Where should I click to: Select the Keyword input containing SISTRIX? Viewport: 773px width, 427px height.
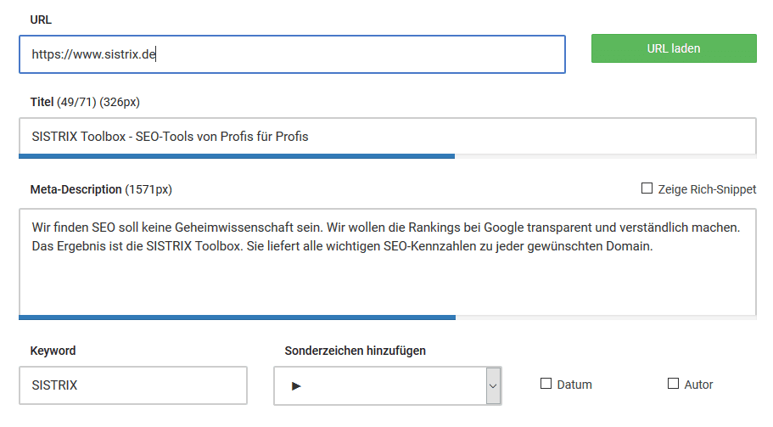coord(133,385)
